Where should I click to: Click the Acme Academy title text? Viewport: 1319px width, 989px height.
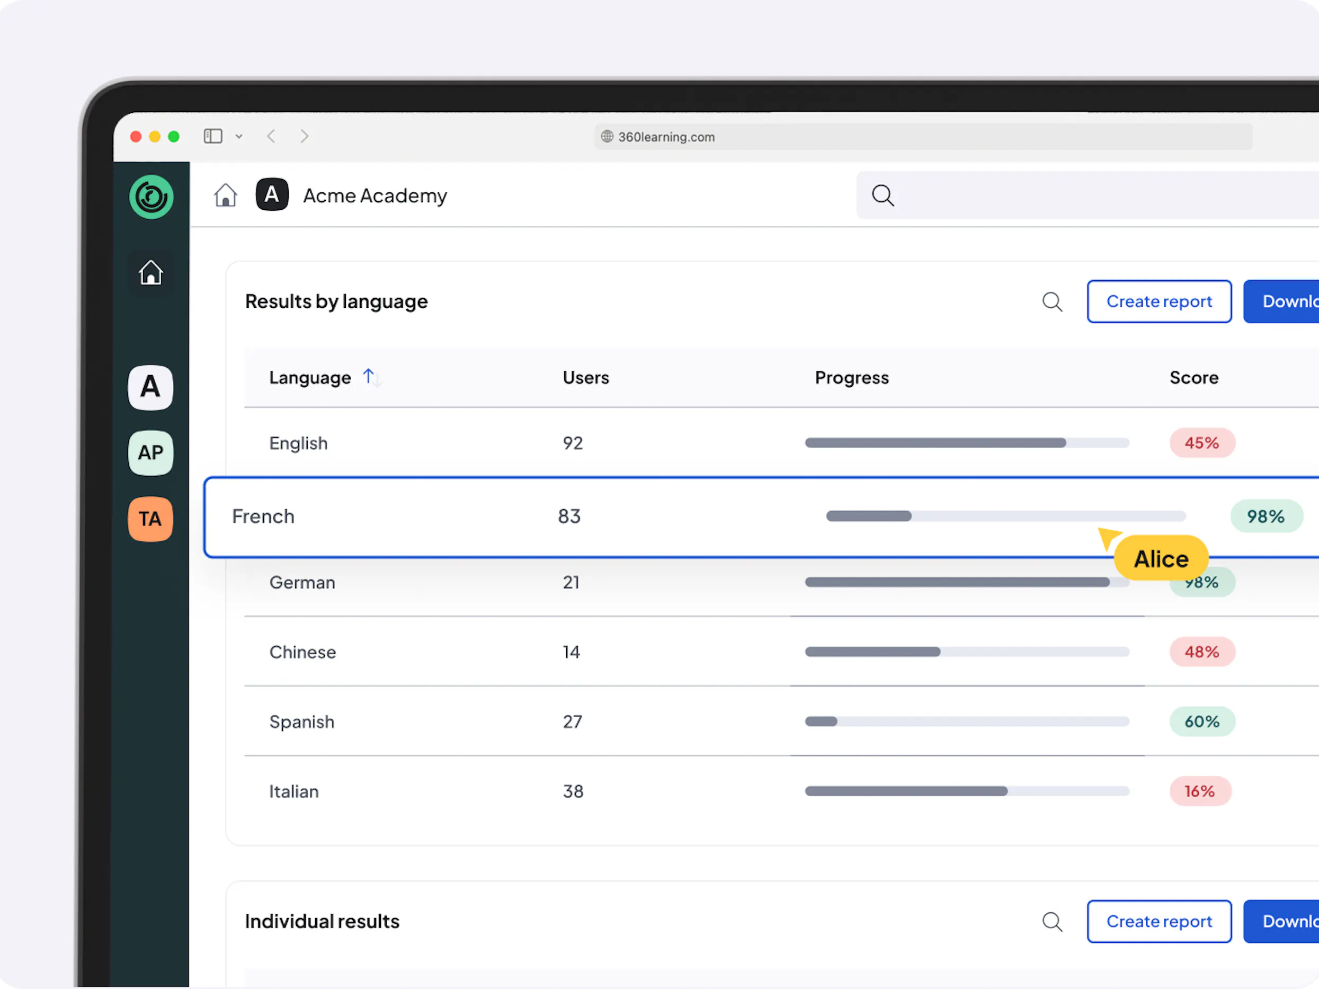click(x=375, y=195)
